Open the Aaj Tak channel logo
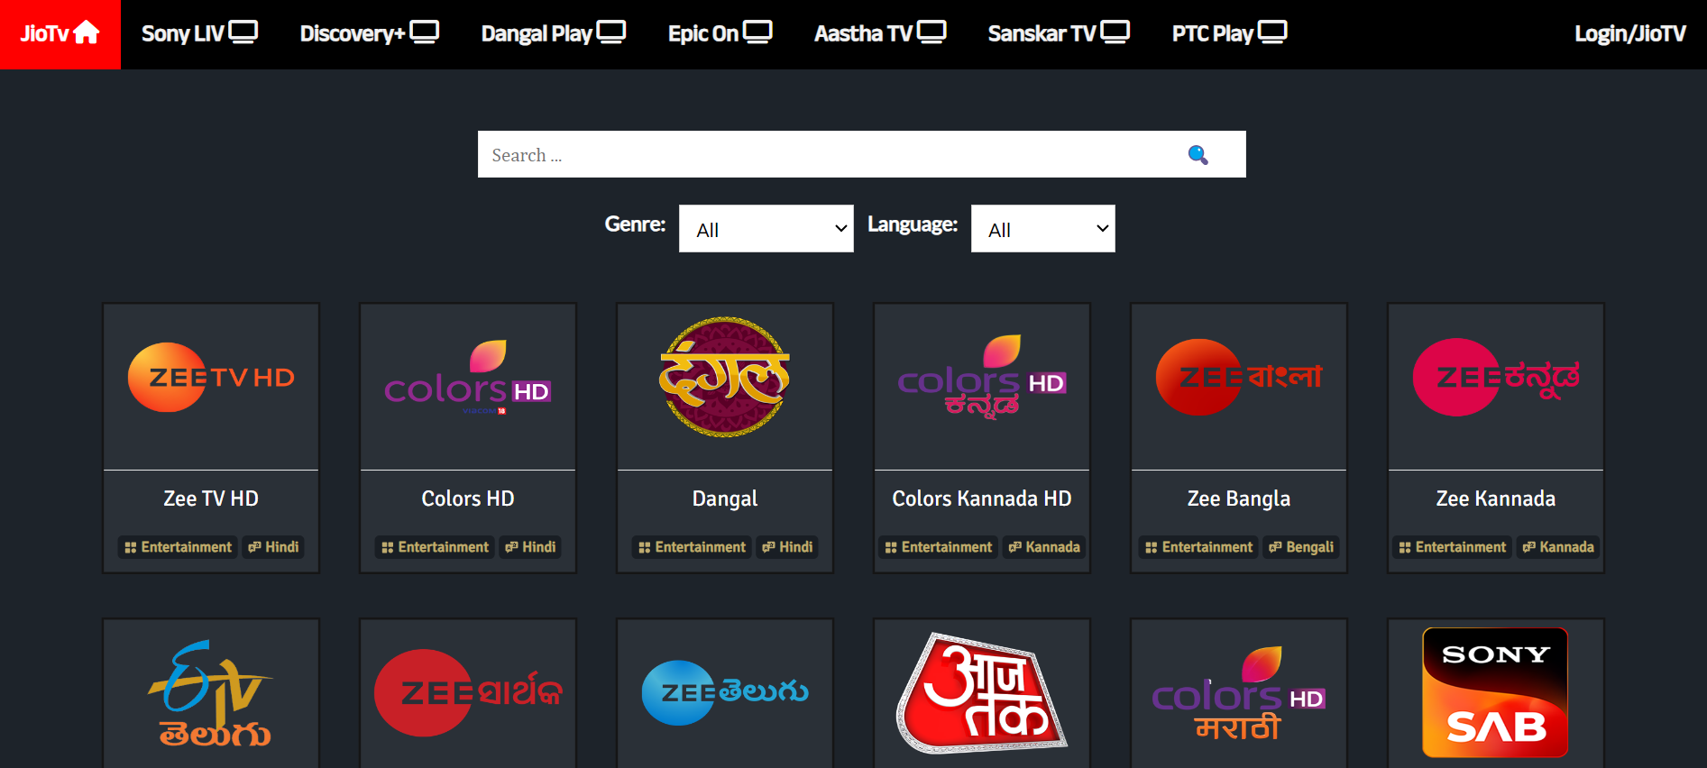Image resolution: width=1707 pixels, height=768 pixels. coord(982,693)
